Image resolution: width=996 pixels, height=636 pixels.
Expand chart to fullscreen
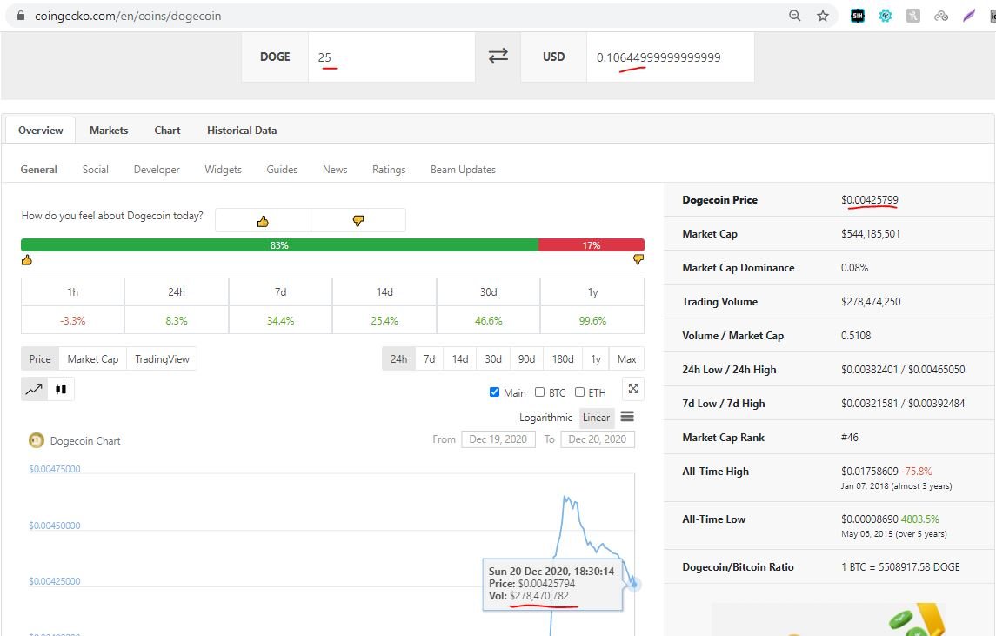pos(633,389)
